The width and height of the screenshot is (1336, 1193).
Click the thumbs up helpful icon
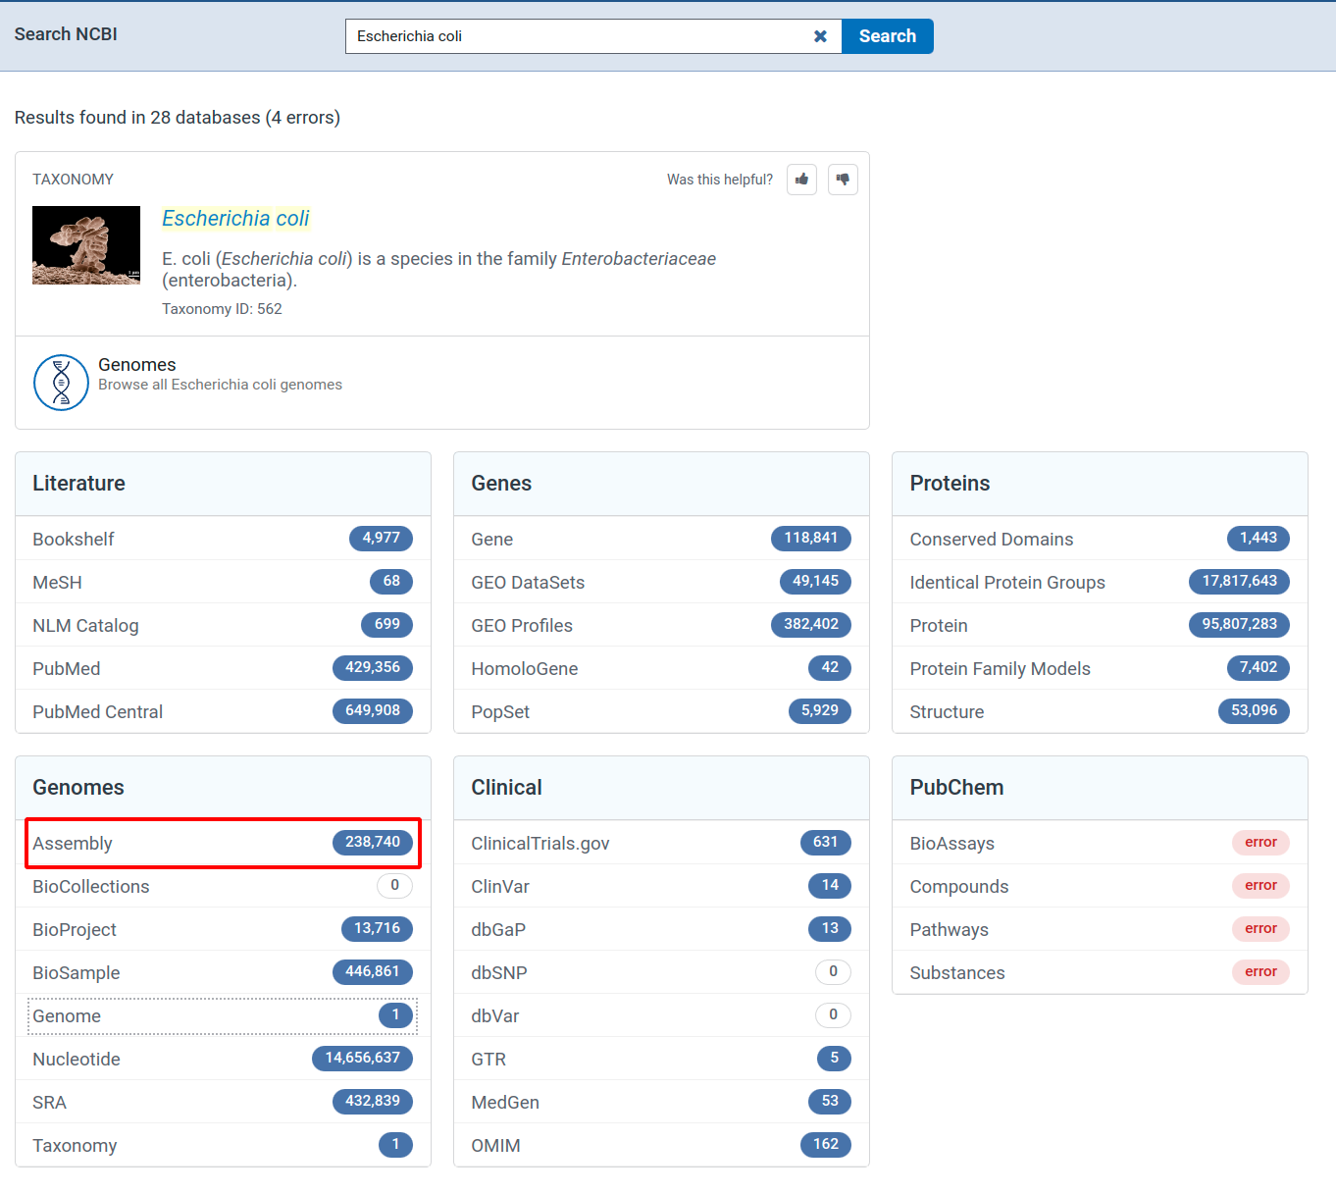[x=801, y=180]
